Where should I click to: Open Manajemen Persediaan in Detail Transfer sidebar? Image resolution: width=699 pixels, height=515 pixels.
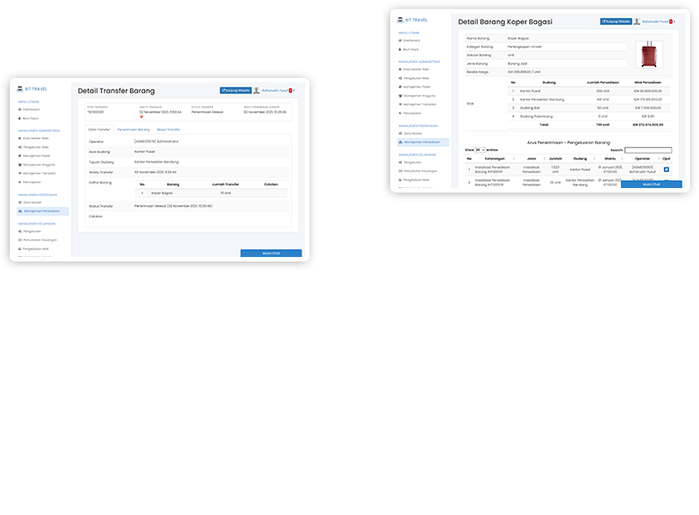[x=42, y=210]
